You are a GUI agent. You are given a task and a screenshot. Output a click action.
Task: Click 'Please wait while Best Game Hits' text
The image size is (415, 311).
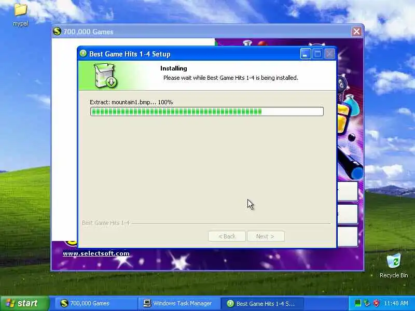230,78
